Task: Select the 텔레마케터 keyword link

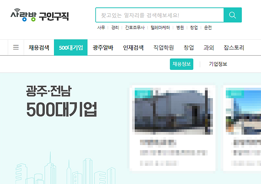Action: pos(160,27)
